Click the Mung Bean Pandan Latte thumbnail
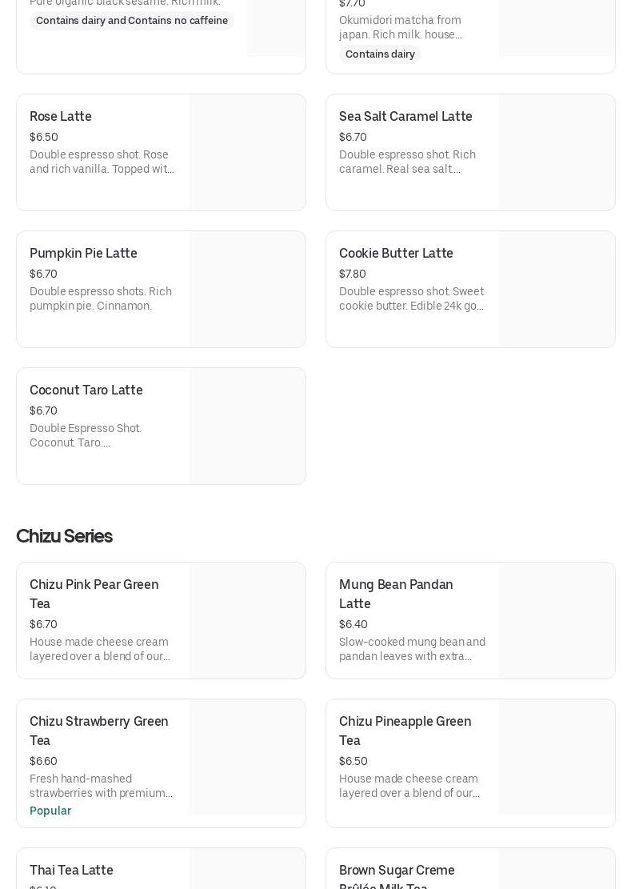Screen dimensions: 643x889 click(x=557, y=621)
